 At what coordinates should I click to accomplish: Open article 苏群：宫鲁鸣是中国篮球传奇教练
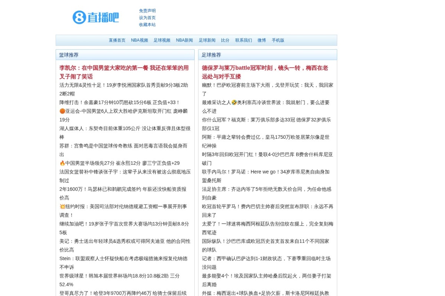tap(124, 150)
